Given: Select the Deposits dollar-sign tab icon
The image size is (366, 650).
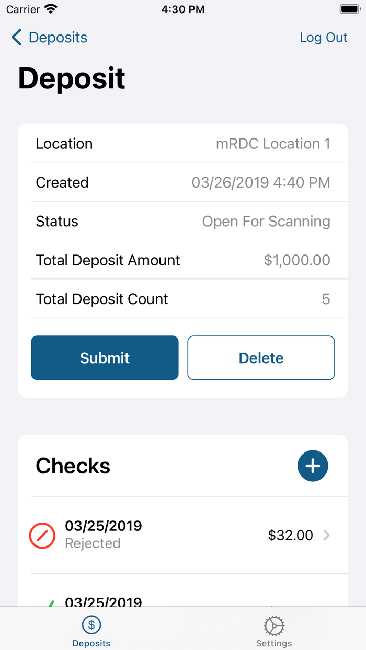Looking at the screenshot, I should (x=91, y=625).
